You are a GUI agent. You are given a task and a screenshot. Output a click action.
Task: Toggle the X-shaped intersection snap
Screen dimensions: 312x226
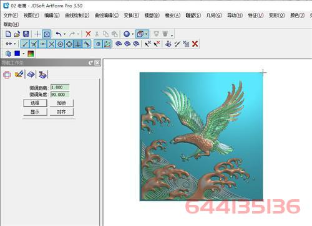(52, 44)
